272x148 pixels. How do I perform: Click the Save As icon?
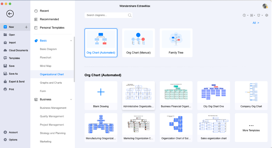tap(5, 74)
